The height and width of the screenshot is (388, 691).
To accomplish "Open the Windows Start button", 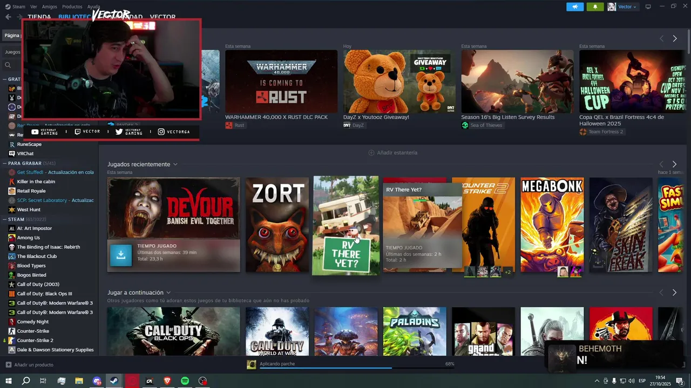I will coord(8,381).
